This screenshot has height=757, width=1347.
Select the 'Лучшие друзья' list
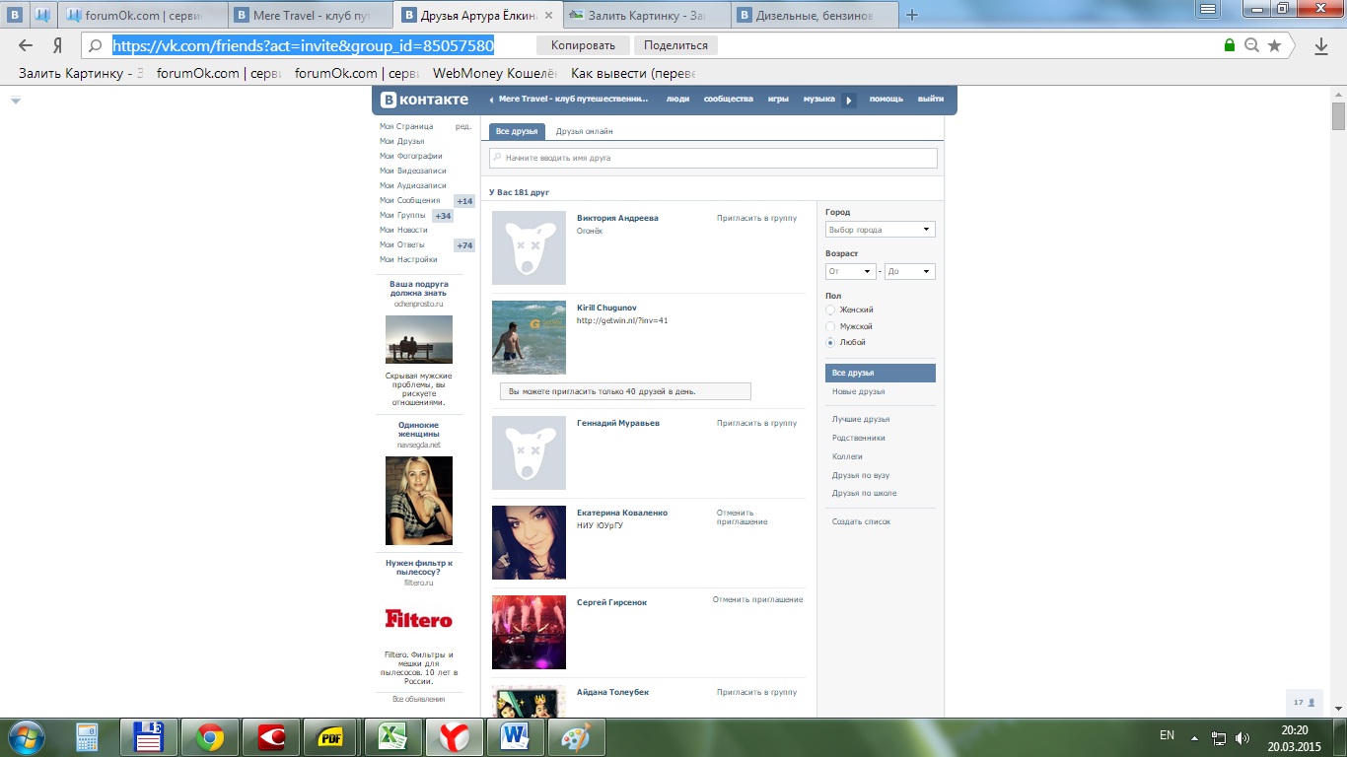861,419
